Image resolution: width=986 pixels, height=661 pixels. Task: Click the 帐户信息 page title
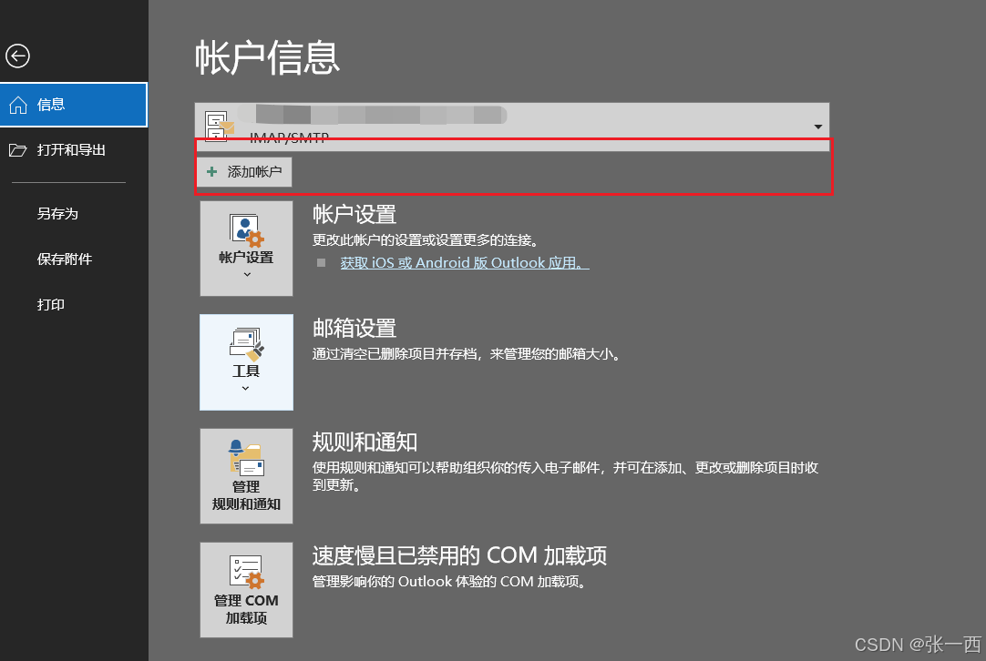point(267,57)
